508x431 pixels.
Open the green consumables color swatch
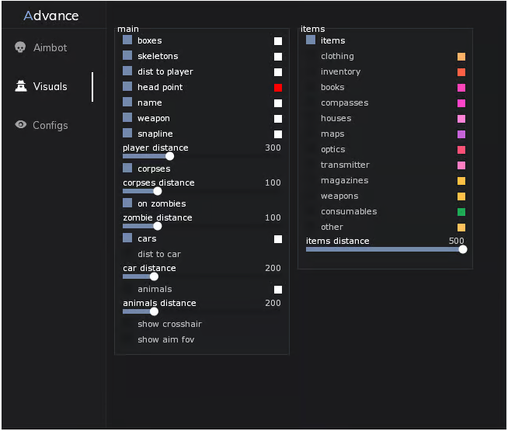461,212
